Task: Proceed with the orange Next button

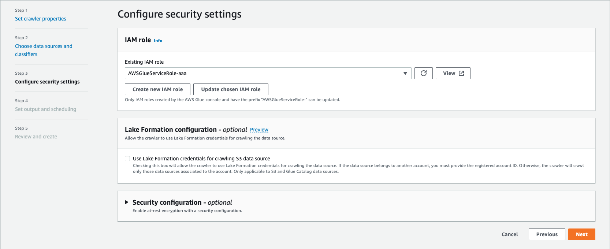Action: [x=581, y=234]
